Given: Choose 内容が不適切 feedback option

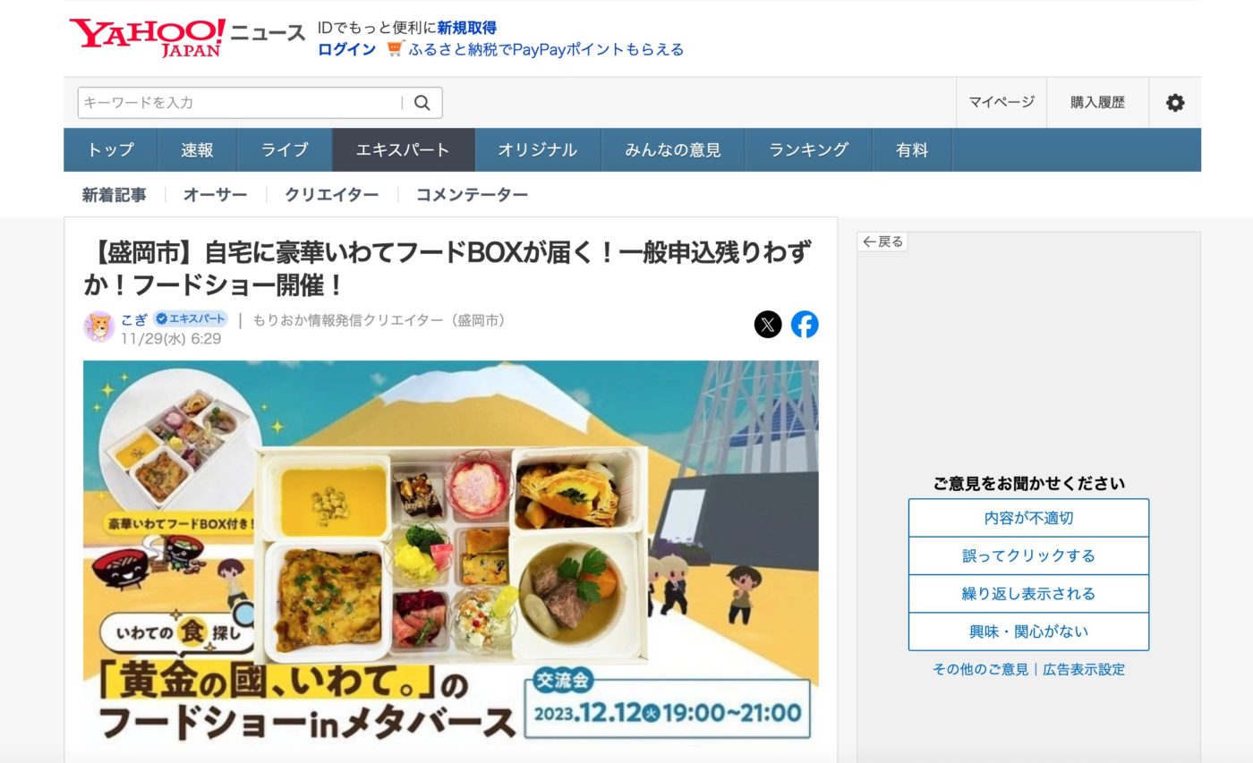Looking at the screenshot, I should point(1028,518).
